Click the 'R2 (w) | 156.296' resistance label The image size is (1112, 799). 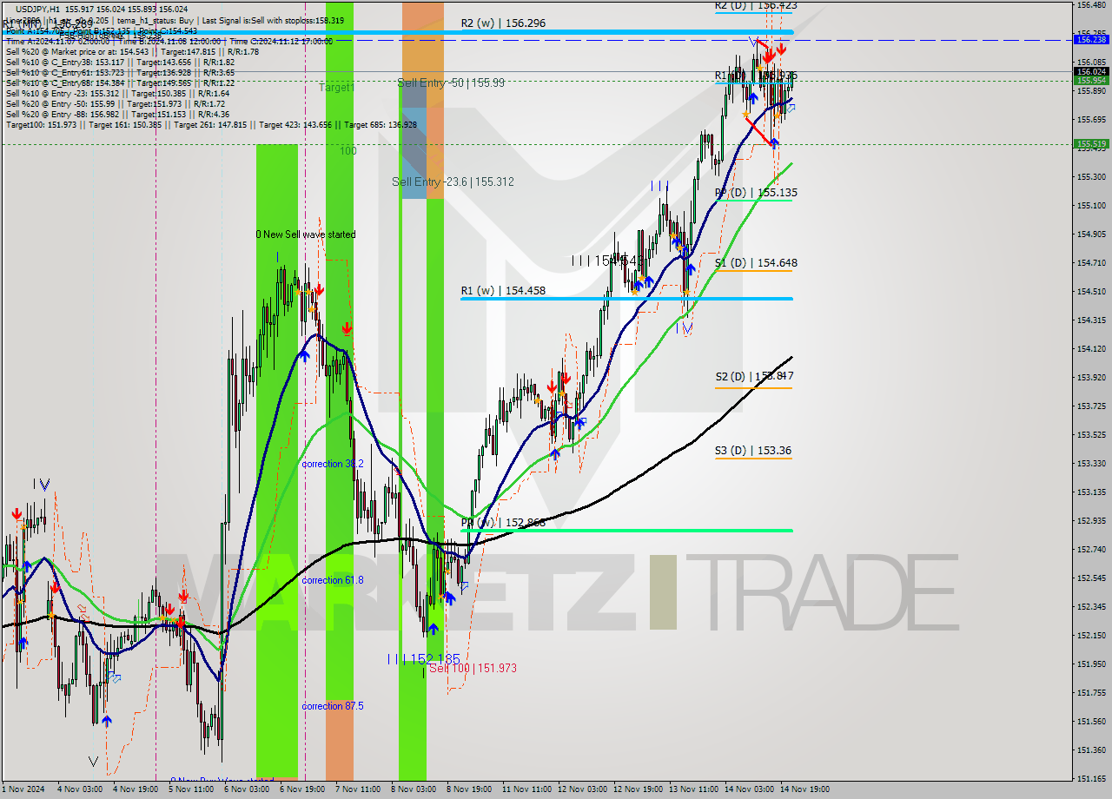click(x=503, y=23)
